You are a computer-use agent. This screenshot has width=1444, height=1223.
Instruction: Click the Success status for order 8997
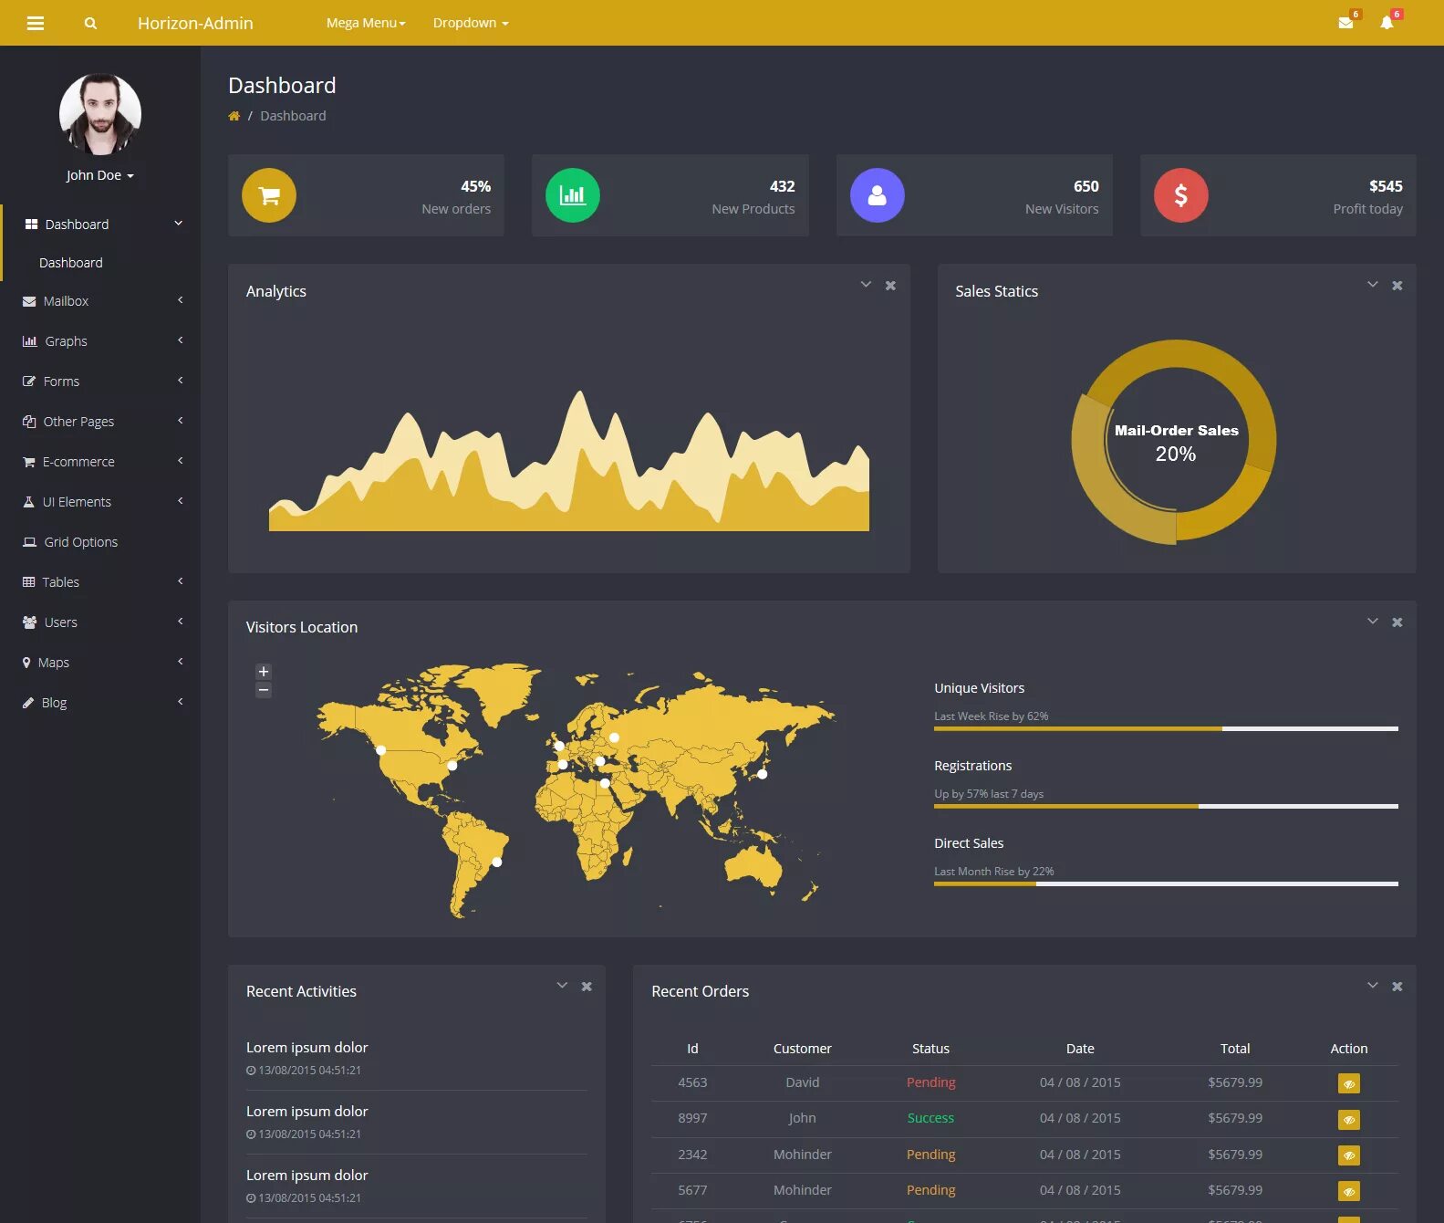coord(930,1118)
